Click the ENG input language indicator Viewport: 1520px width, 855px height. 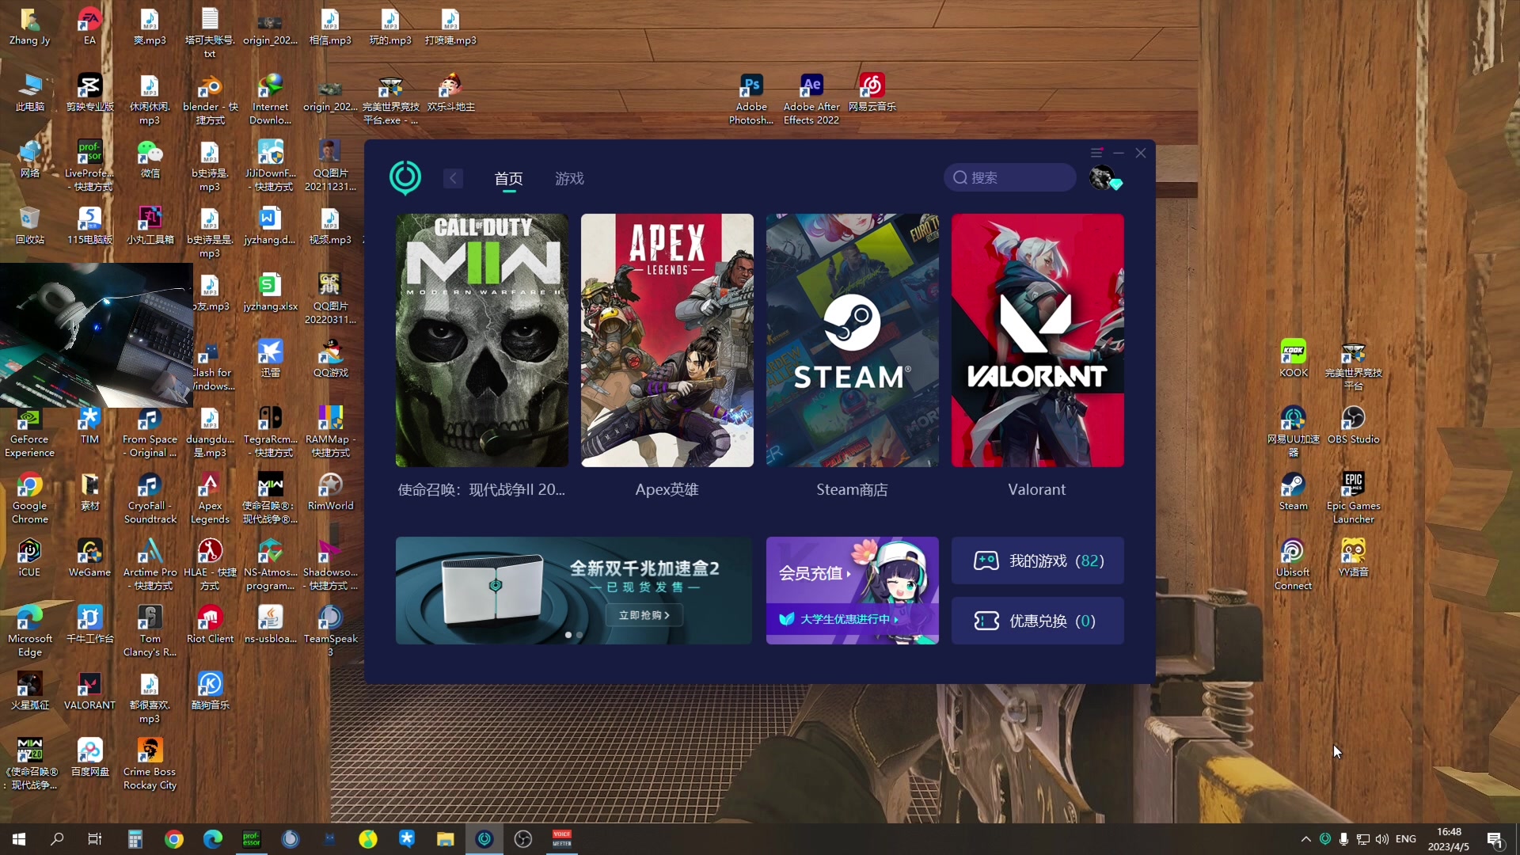coord(1406,839)
